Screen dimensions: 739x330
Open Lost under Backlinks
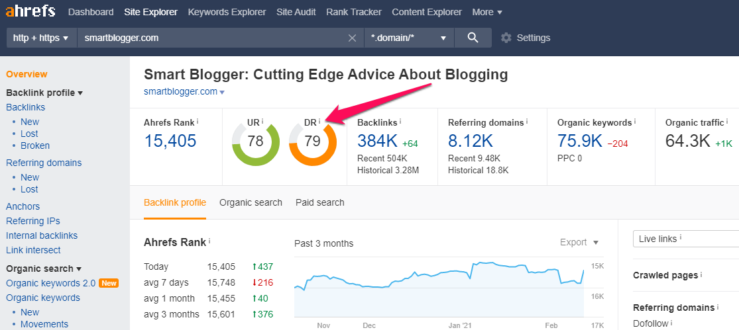(29, 134)
